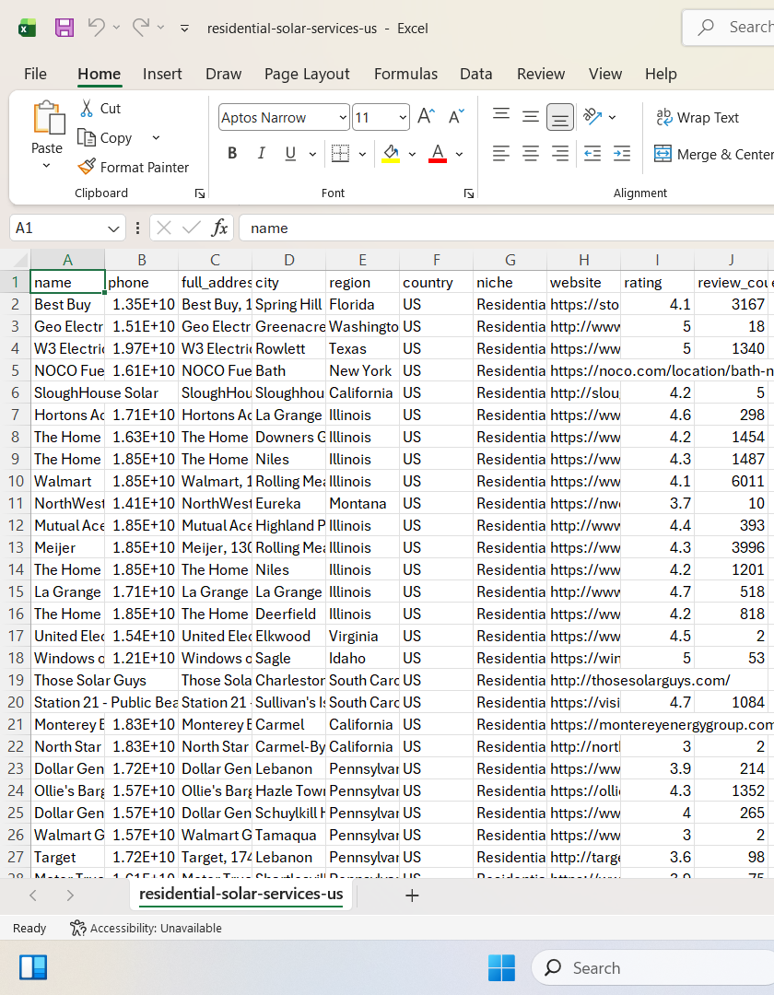Screen dimensions: 774x995
Task: Click Increase Font Size icon
Action: point(426,116)
